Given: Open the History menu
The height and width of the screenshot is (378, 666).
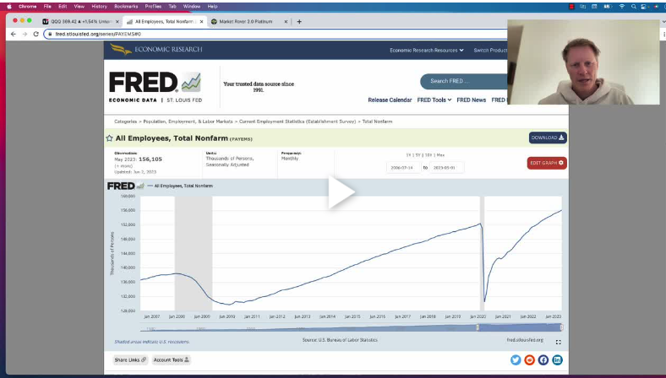Looking at the screenshot, I should point(100,7).
